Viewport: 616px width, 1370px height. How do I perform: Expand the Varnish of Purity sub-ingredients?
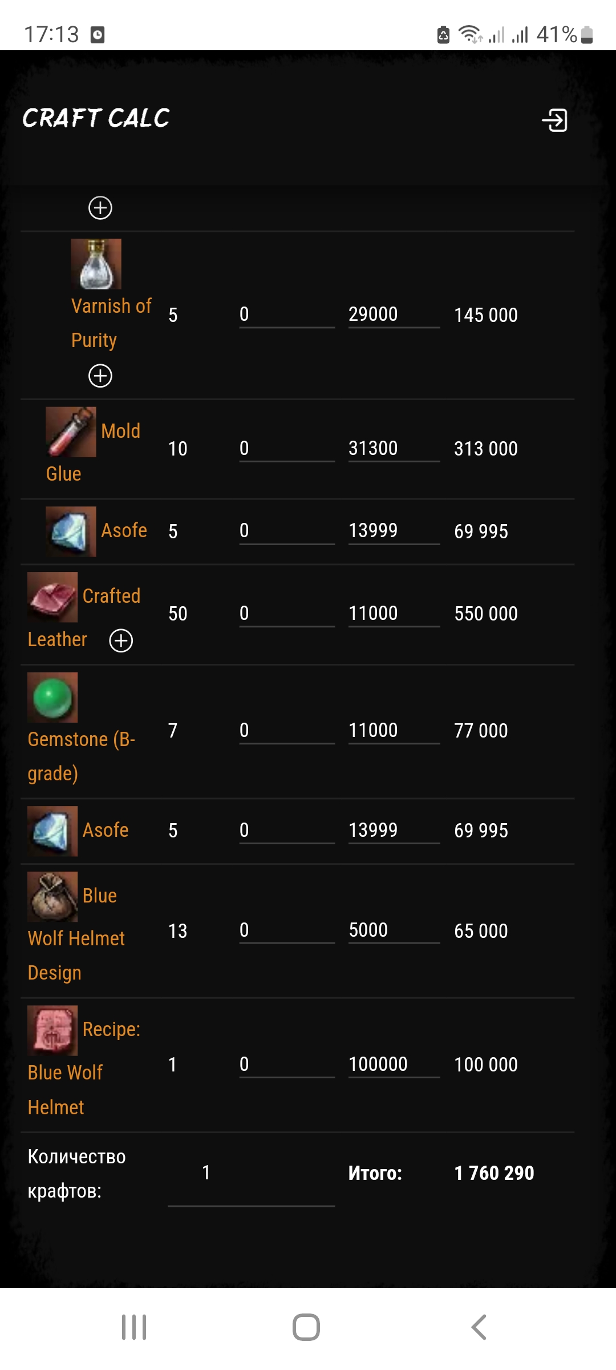(x=100, y=376)
